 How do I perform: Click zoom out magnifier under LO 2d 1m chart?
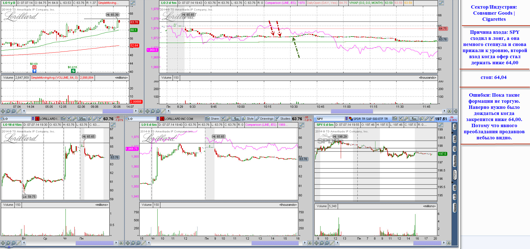coord(158,111)
